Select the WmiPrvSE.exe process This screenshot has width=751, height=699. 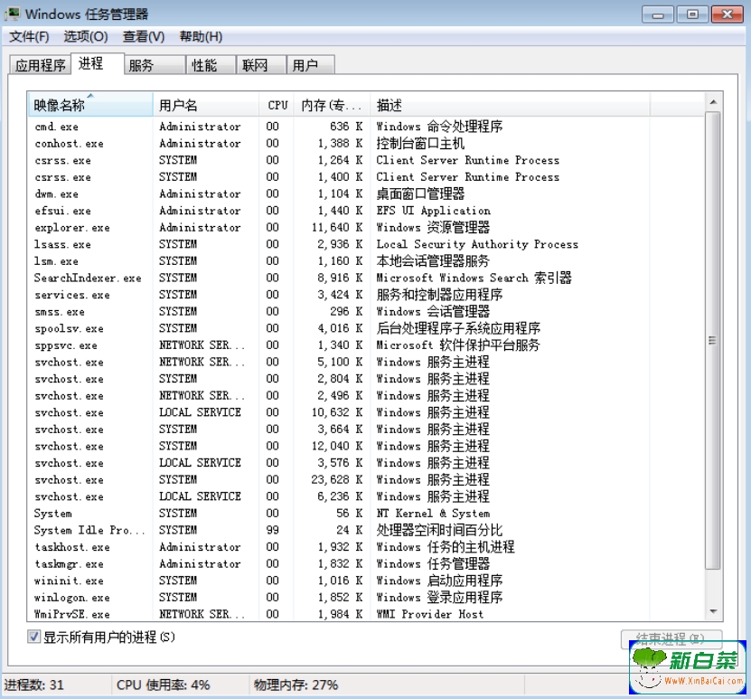pyautogui.click(x=366, y=614)
